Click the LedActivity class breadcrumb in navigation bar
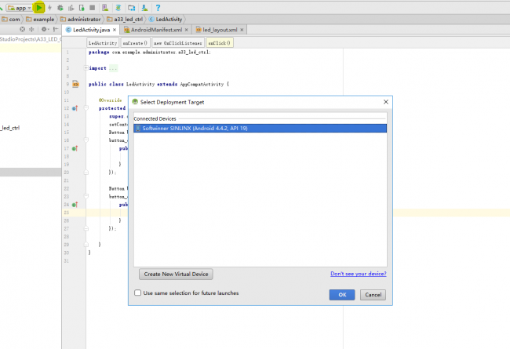This screenshot has height=349, width=510. pos(166,19)
